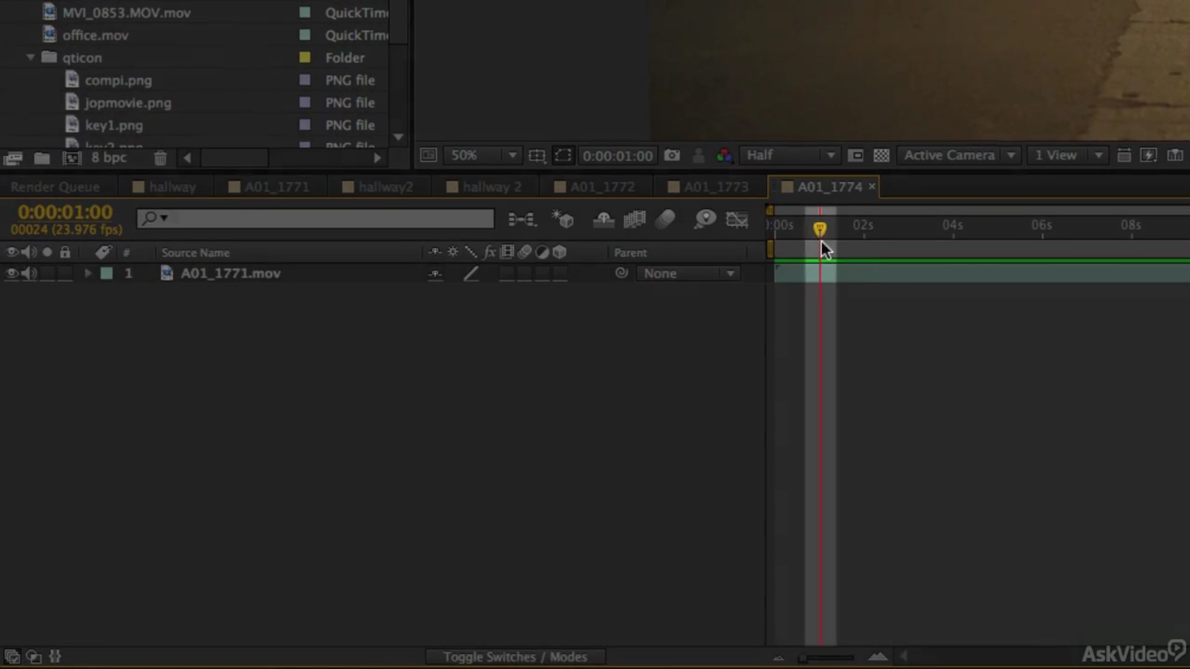Image resolution: width=1190 pixels, height=669 pixels.
Task: Click the snapshot camera icon
Action: click(672, 155)
